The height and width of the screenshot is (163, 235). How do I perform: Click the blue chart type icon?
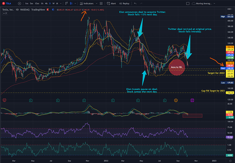click(x=71, y=3)
